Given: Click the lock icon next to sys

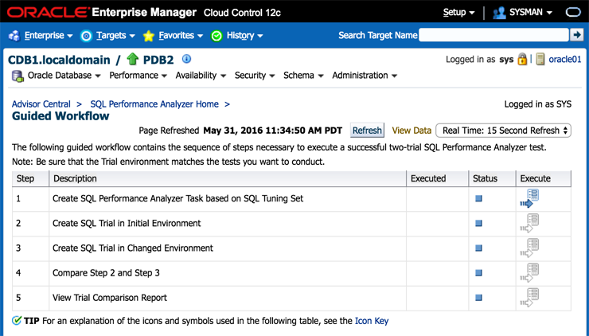Looking at the screenshot, I should coord(522,60).
